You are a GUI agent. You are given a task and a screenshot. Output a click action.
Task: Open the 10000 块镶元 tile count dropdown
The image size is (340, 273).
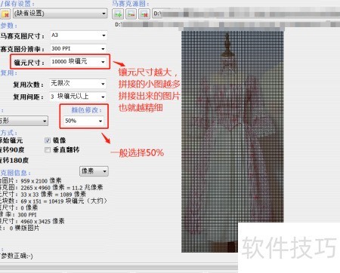point(79,62)
